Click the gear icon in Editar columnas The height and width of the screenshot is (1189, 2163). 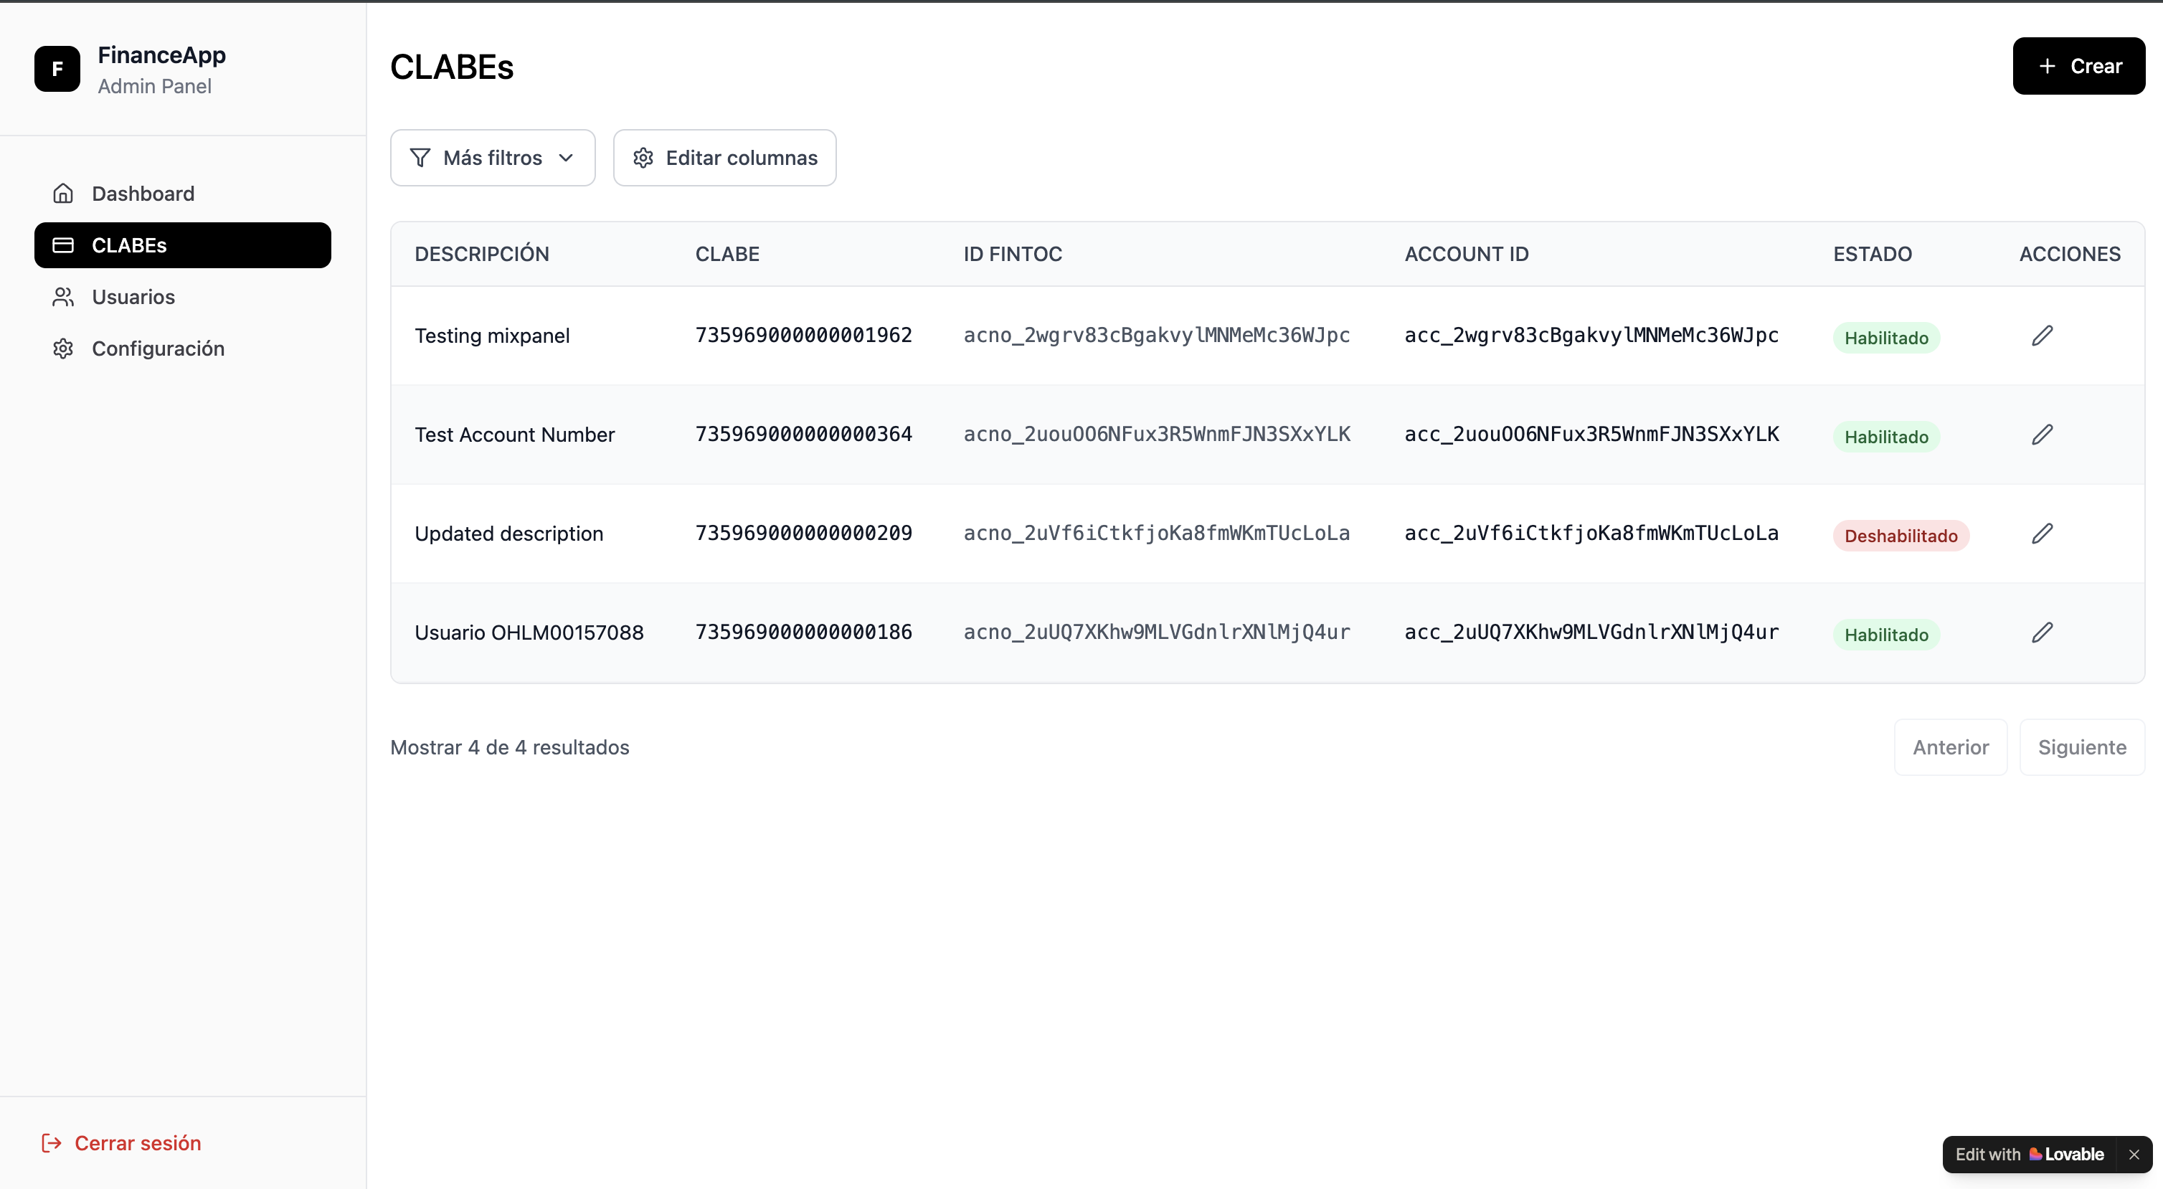click(643, 158)
